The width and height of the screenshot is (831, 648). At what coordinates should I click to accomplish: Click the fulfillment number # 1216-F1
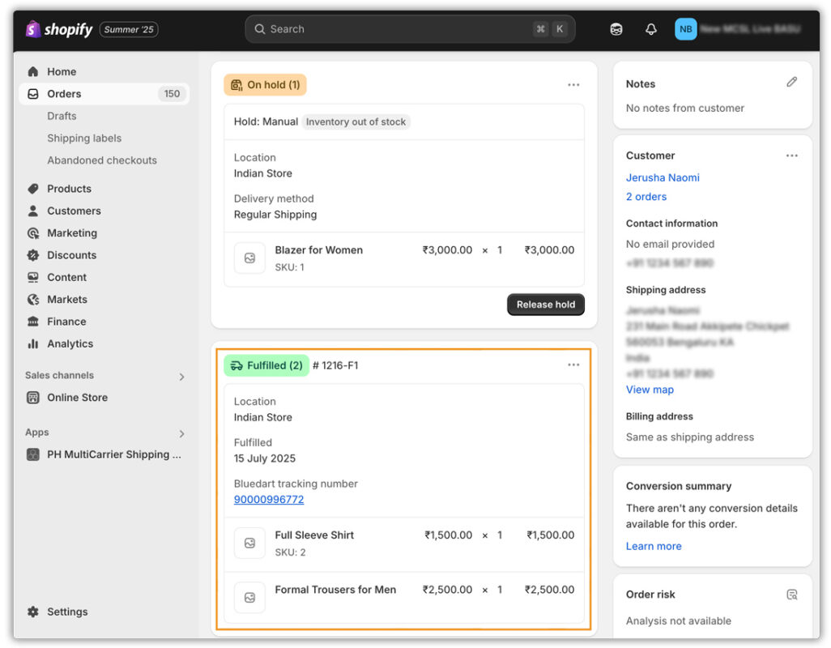(x=335, y=365)
